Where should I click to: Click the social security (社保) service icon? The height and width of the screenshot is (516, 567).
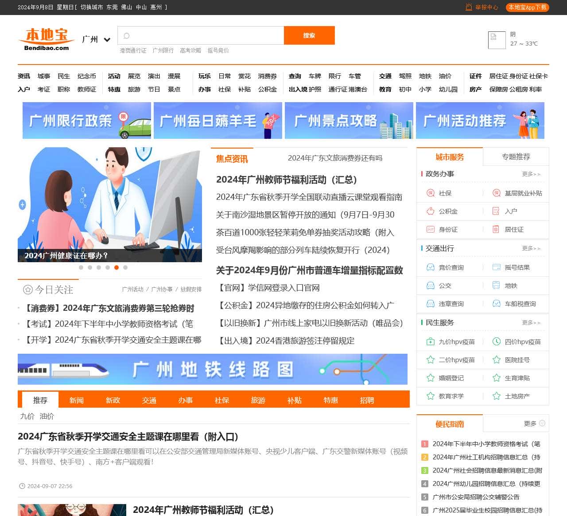coord(430,193)
